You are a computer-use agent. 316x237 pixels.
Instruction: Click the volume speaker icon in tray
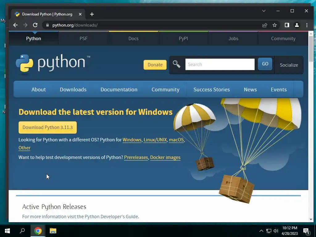pos(276,231)
